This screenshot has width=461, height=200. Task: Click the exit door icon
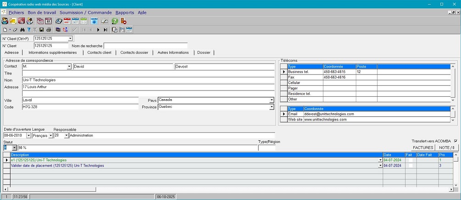(x=123, y=21)
